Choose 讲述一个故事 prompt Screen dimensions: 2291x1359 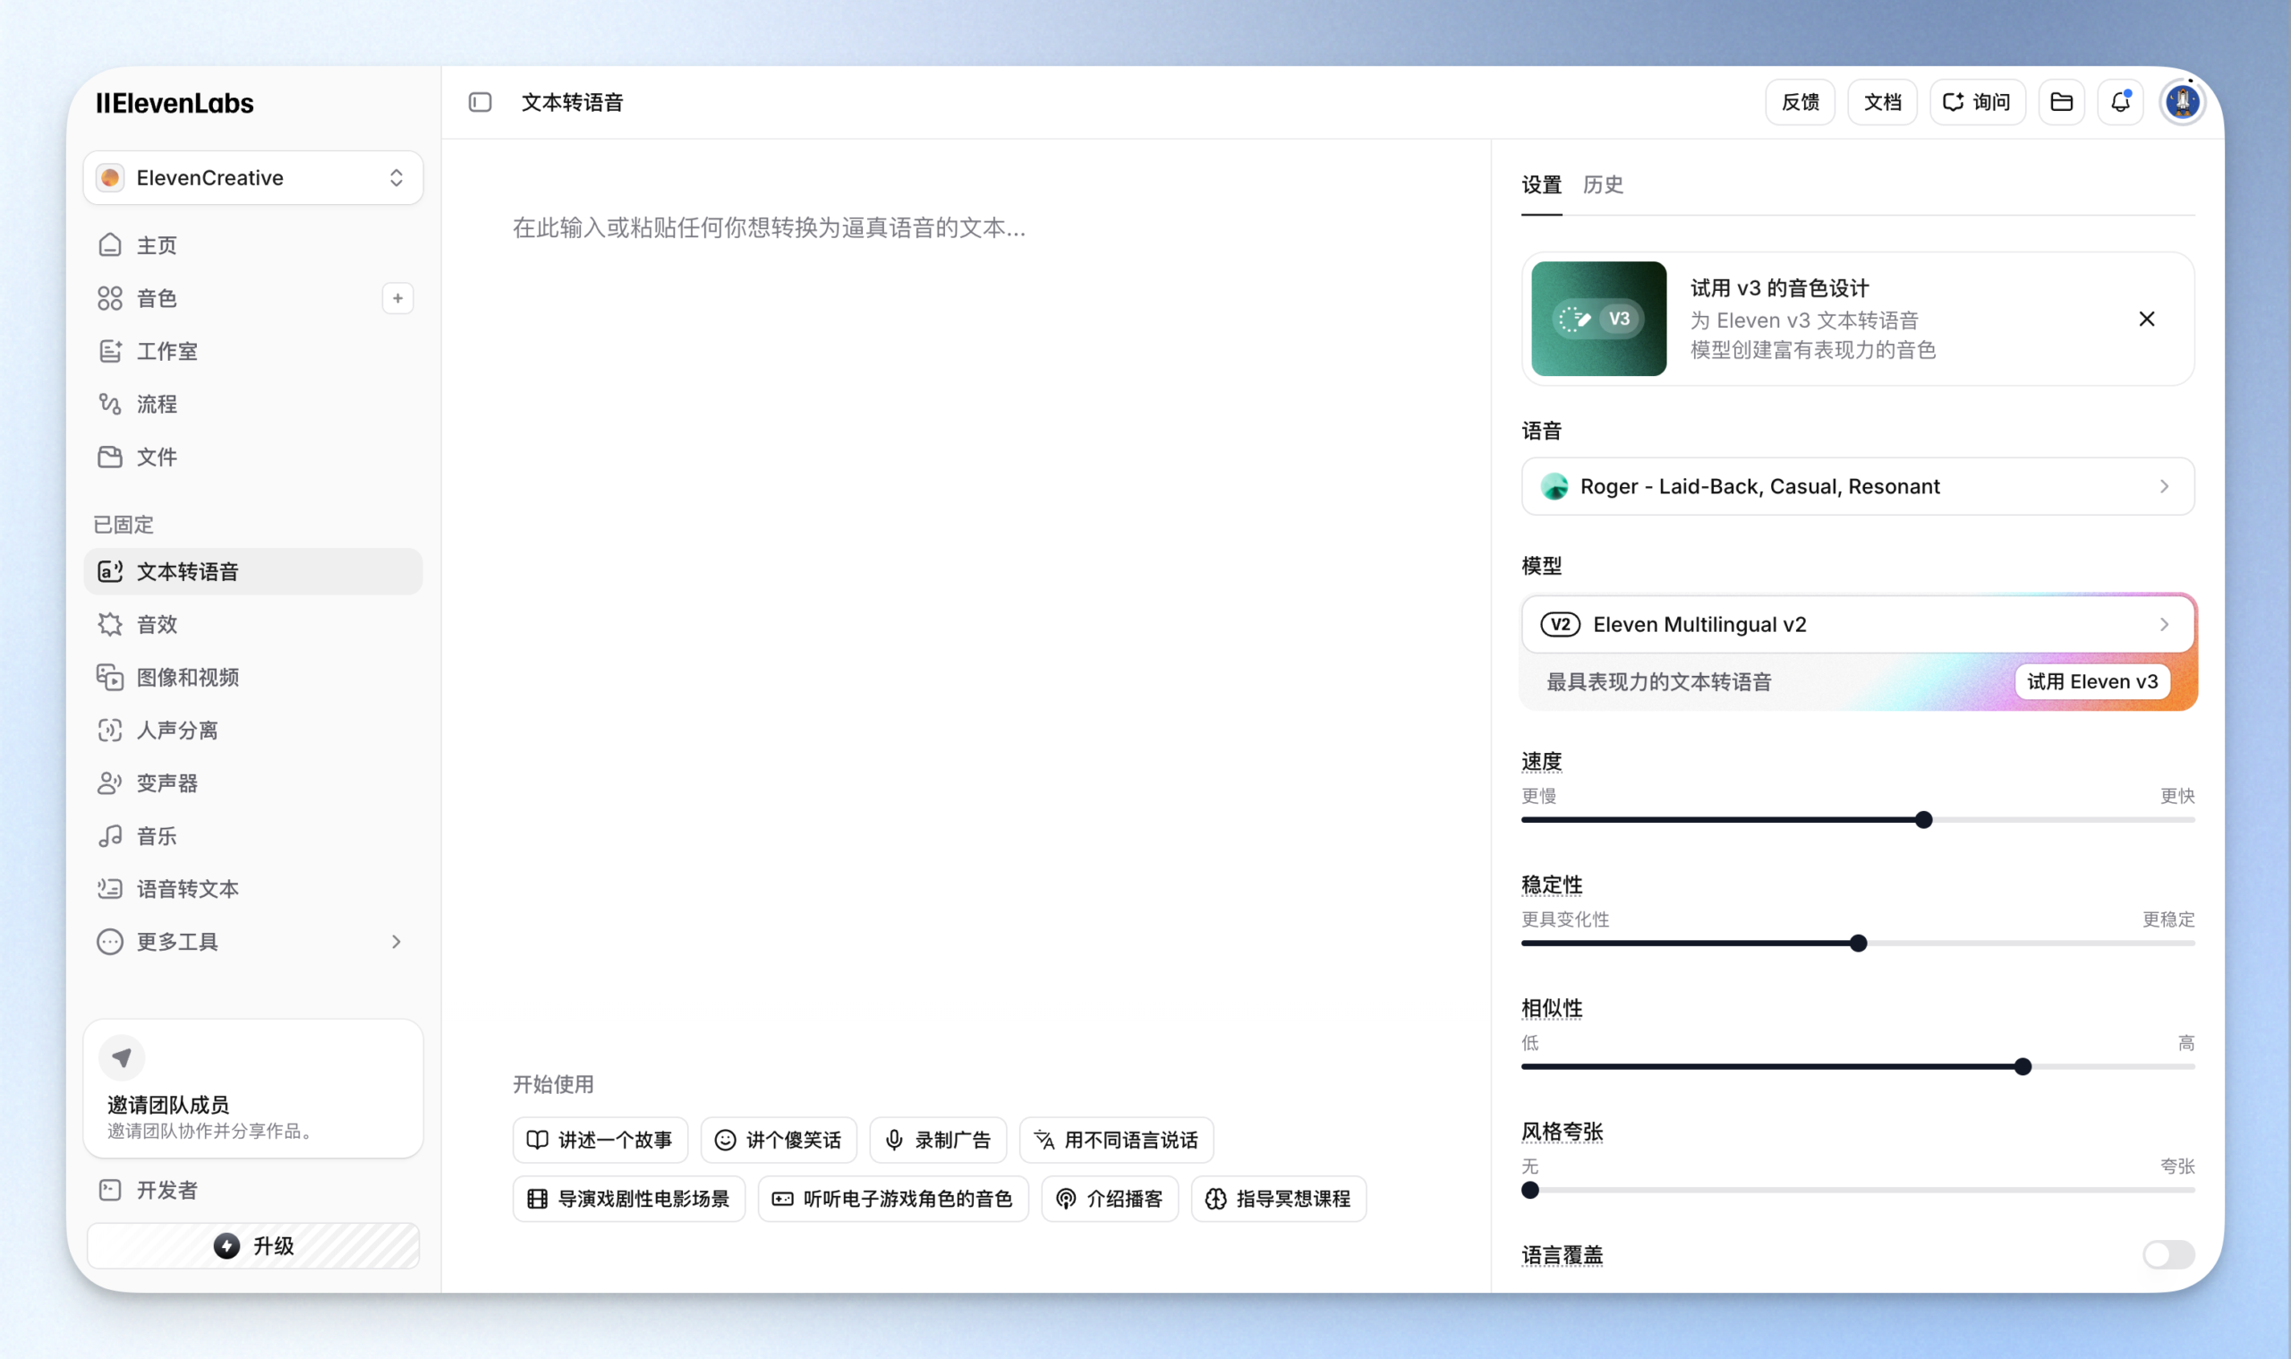pos(600,1141)
